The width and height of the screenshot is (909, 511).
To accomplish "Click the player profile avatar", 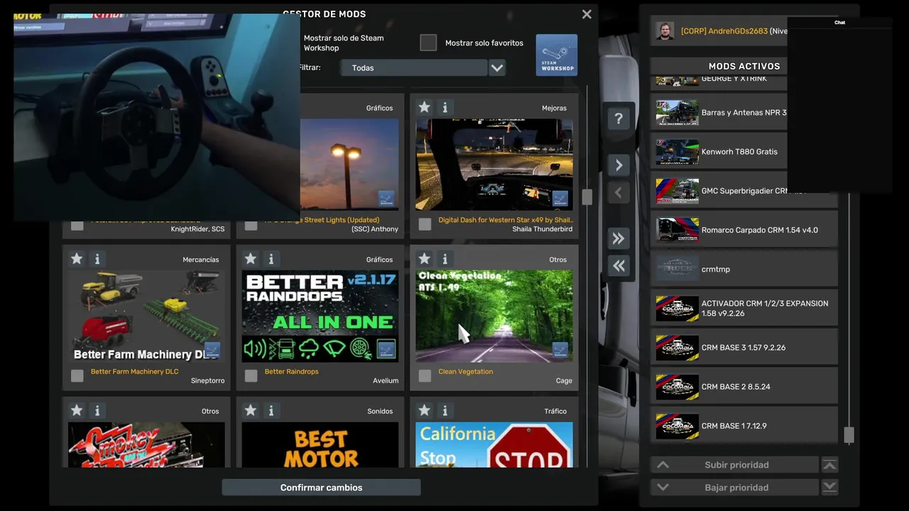I will pyautogui.click(x=665, y=31).
